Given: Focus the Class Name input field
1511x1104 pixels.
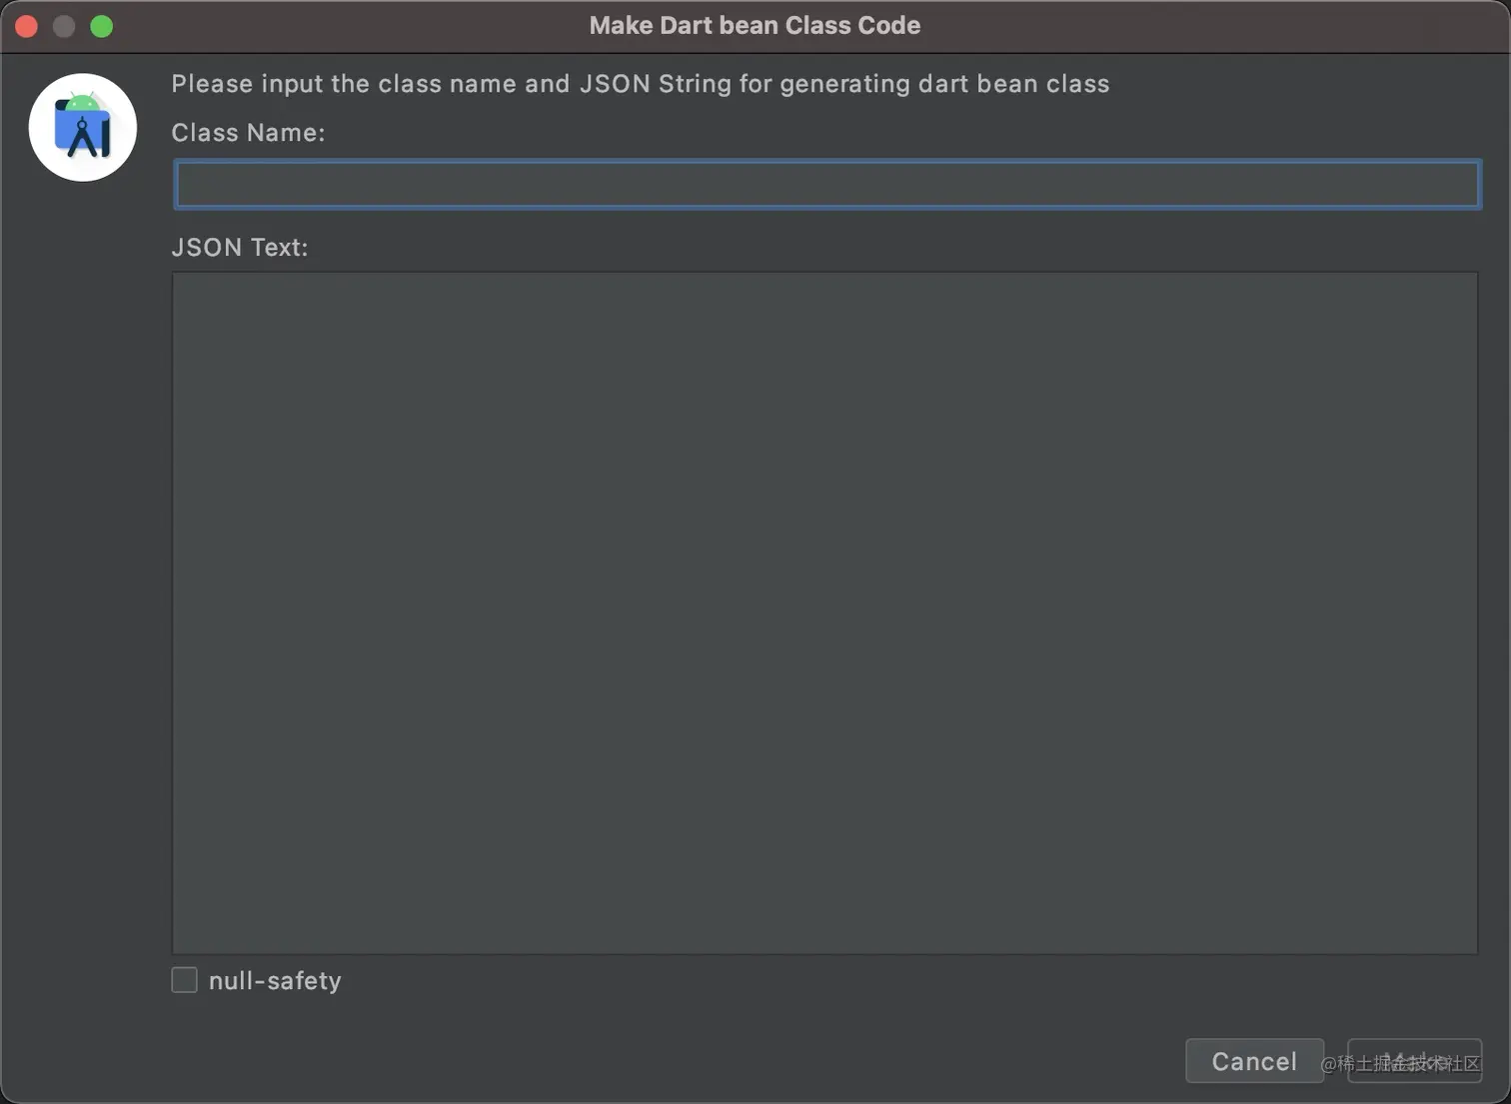Looking at the screenshot, I should (x=826, y=184).
